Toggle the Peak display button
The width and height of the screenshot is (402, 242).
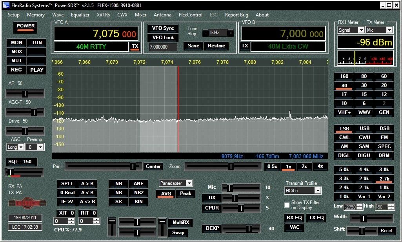click(x=186, y=193)
